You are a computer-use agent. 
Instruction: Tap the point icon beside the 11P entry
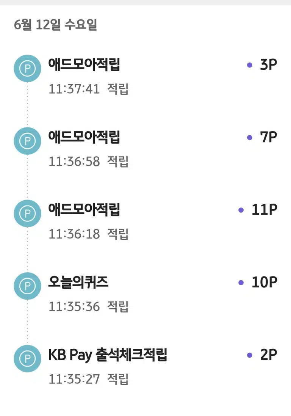(27, 213)
